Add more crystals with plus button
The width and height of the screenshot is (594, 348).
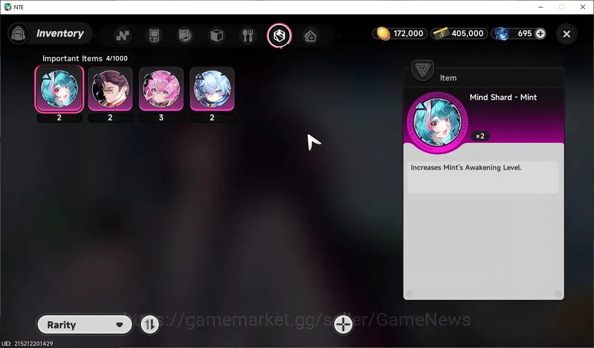(x=540, y=33)
